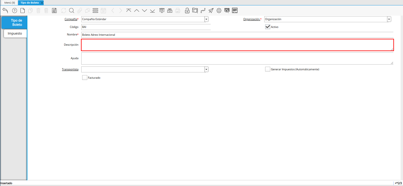Expand the Organización dropdown arrow
Viewport: 403px width, 186px height.
tap(389, 19)
